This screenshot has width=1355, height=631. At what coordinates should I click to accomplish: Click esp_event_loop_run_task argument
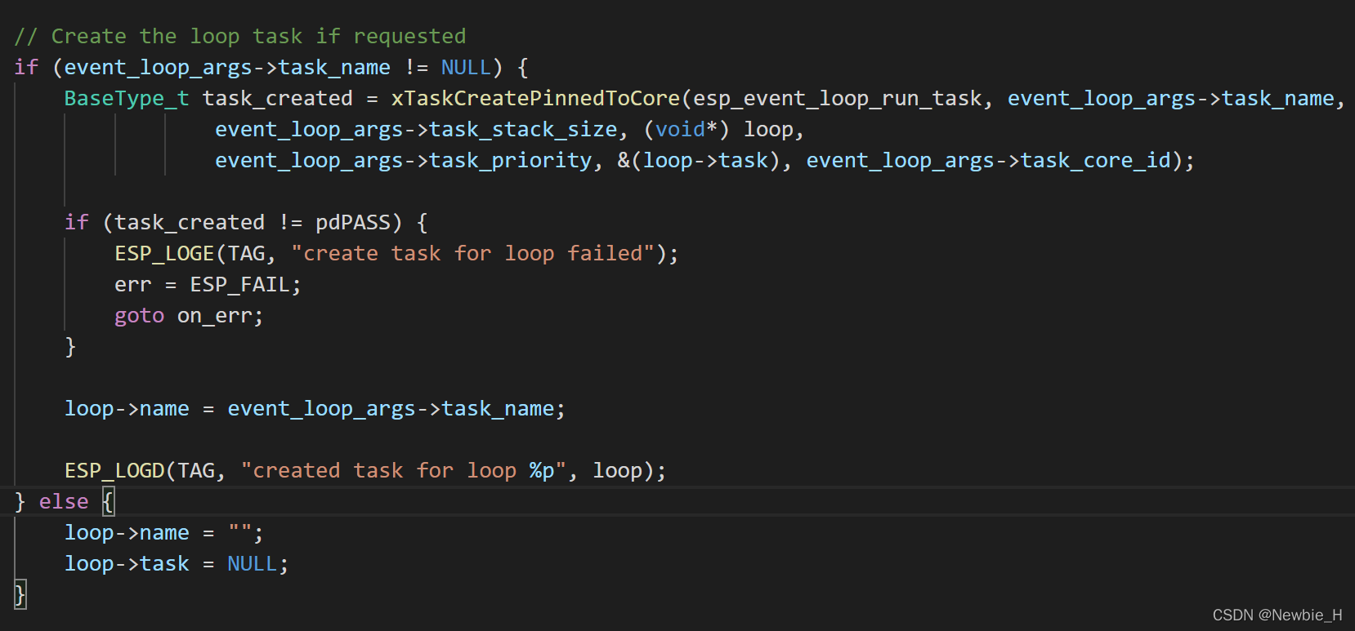(838, 99)
